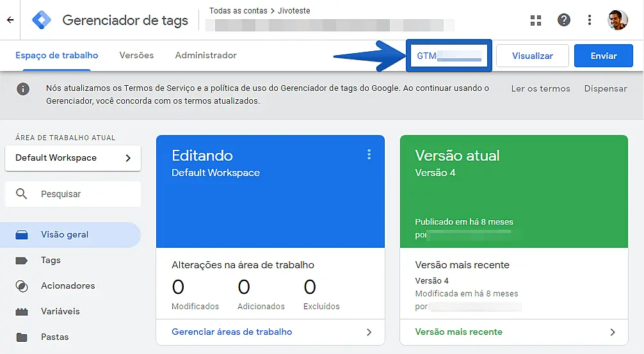Select Acionadores in sidebar
This screenshot has width=644, height=354.
[x=68, y=286]
